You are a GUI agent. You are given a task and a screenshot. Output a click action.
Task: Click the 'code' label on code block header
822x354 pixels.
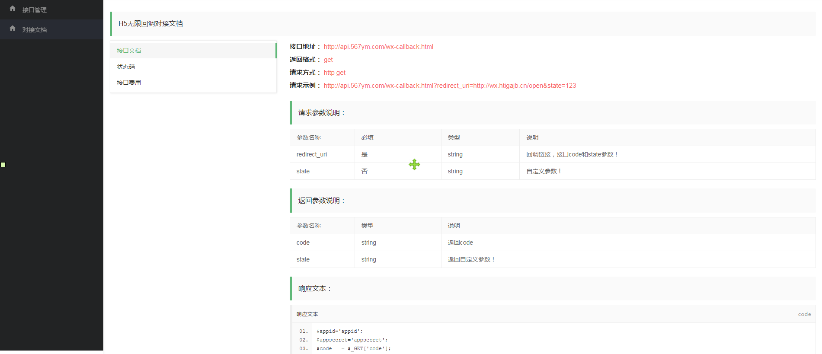(x=804, y=314)
